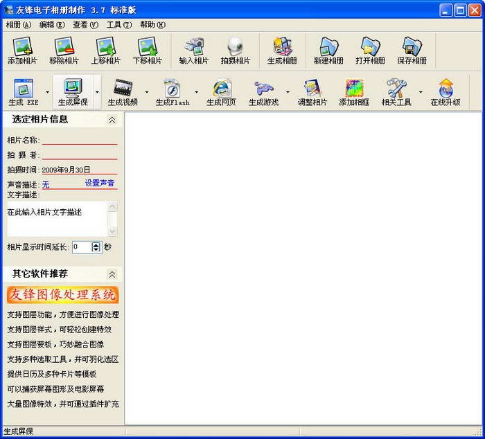485x439 pixels.
Task: Click the 文字描述 text area
Action: coord(58,219)
